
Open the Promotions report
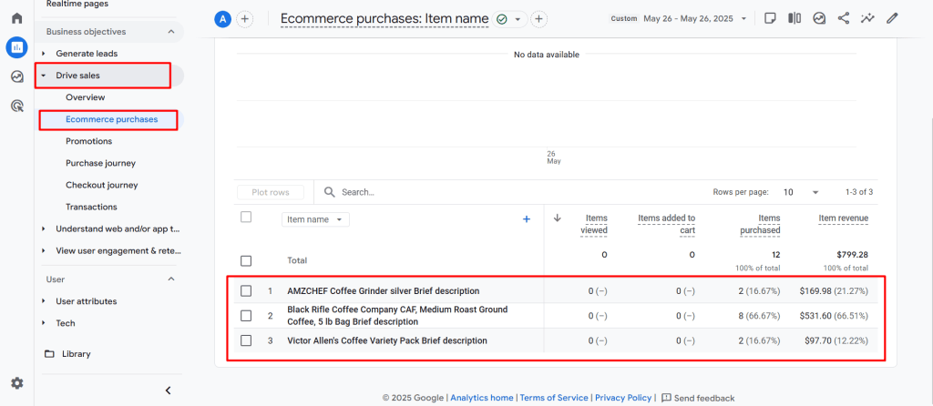coord(88,141)
